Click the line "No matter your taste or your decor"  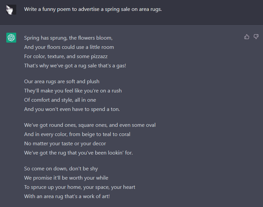tap(65, 144)
